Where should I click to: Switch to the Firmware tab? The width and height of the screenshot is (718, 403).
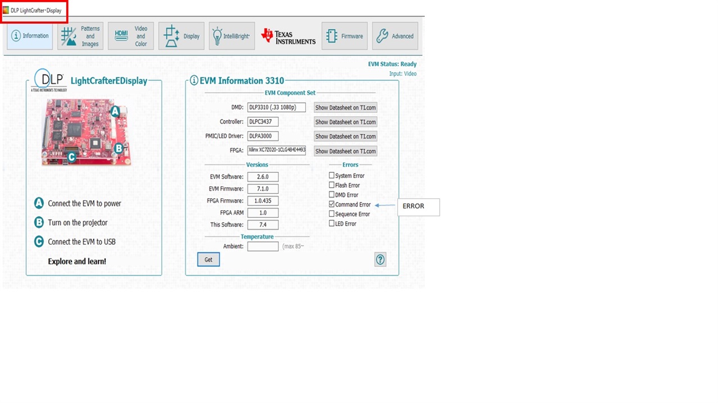345,36
